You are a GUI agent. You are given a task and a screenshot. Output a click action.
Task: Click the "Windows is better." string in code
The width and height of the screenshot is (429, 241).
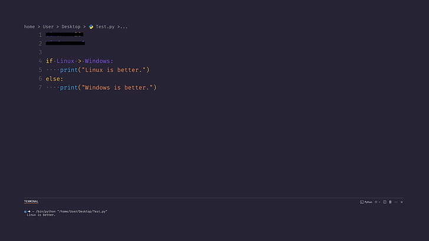point(118,88)
